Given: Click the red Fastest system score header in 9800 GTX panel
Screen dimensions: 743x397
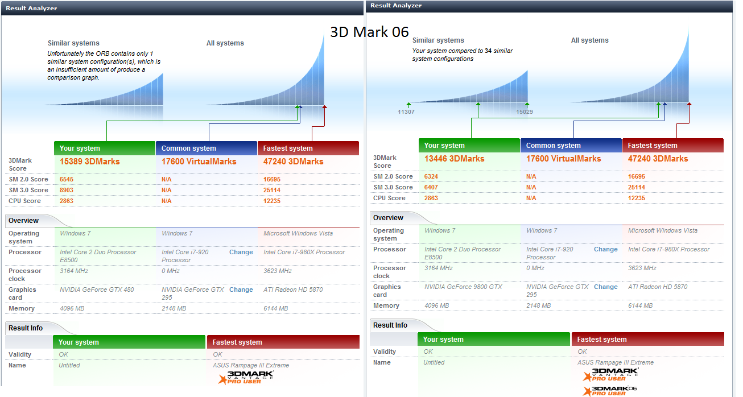Looking at the screenshot, I should (673, 146).
